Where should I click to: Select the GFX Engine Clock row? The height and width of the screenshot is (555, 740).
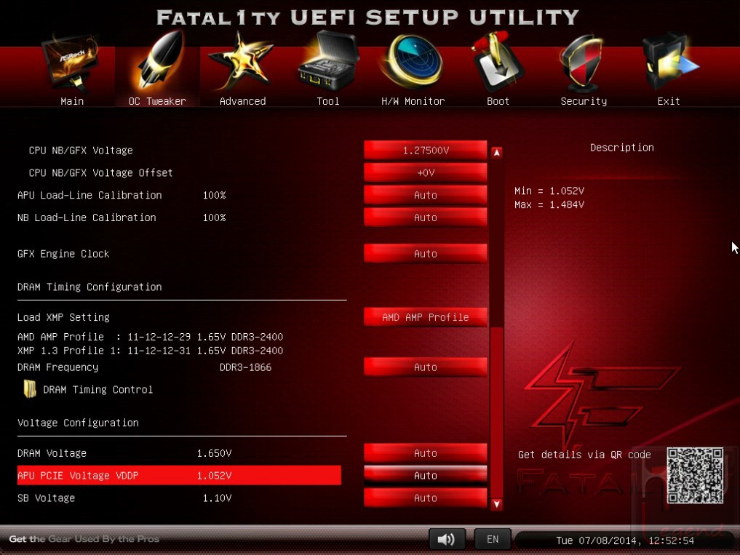[x=179, y=253]
